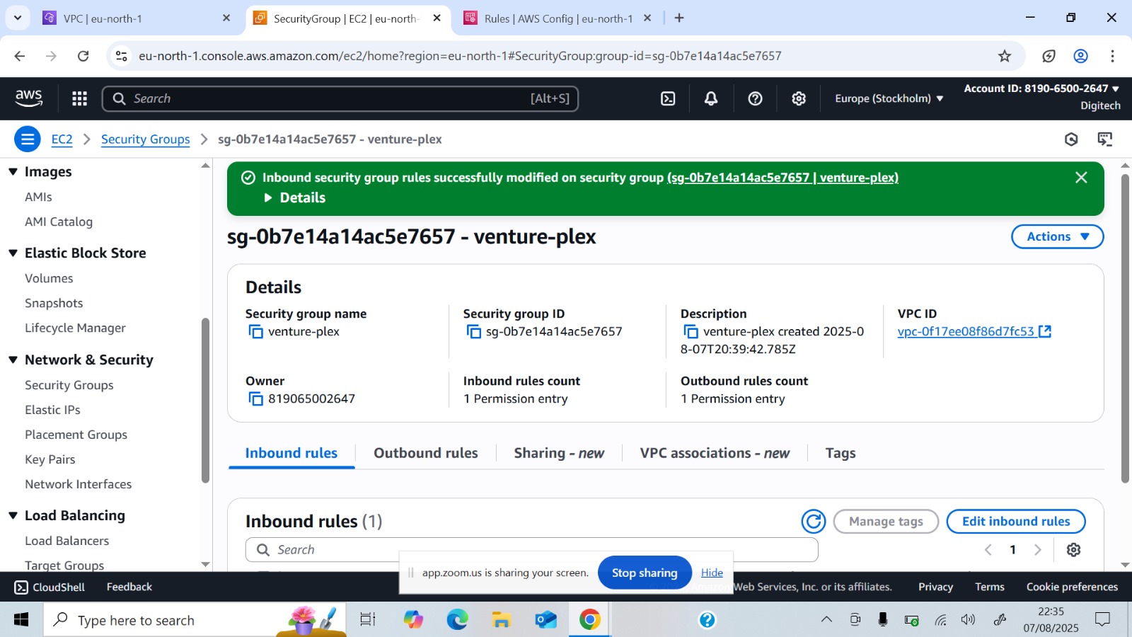
Task: Copy the security group ID value
Action: pyautogui.click(x=473, y=332)
